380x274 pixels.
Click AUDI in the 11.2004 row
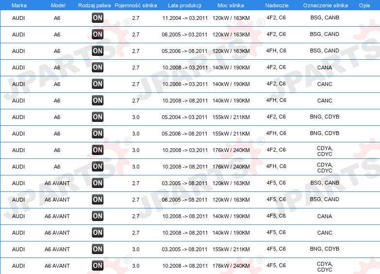point(18,18)
